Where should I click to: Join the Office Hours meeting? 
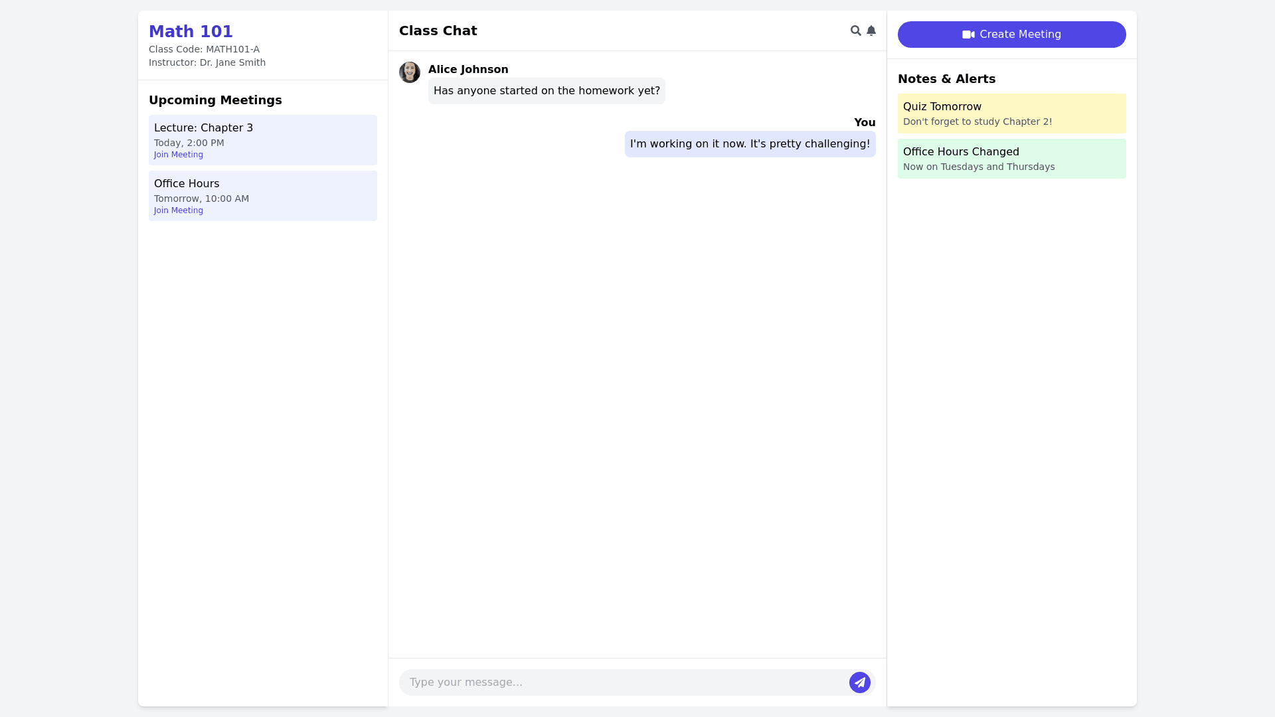[179, 210]
